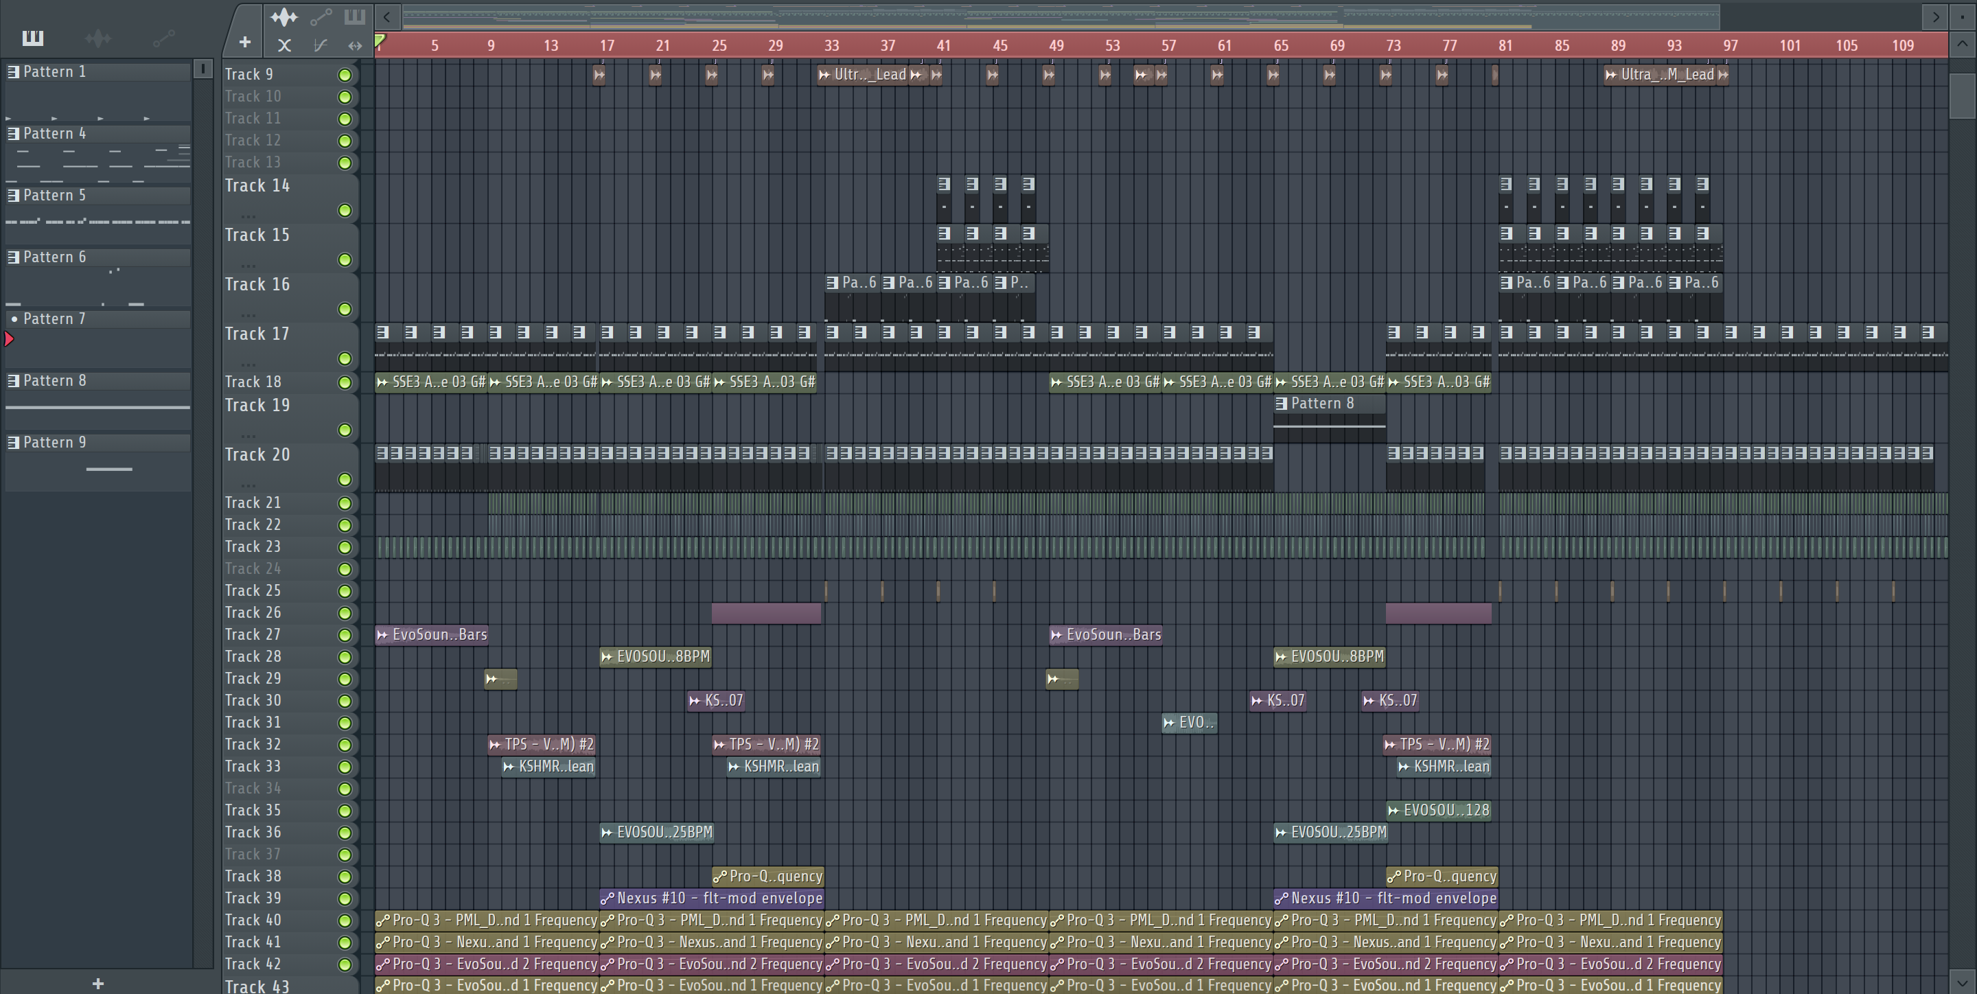This screenshot has height=994, width=1977.
Task: Select Track 40 header label
Action: point(253,921)
